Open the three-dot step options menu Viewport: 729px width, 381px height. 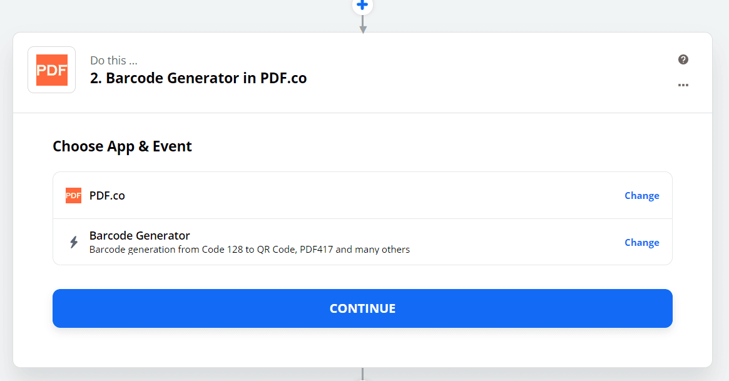coord(683,85)
